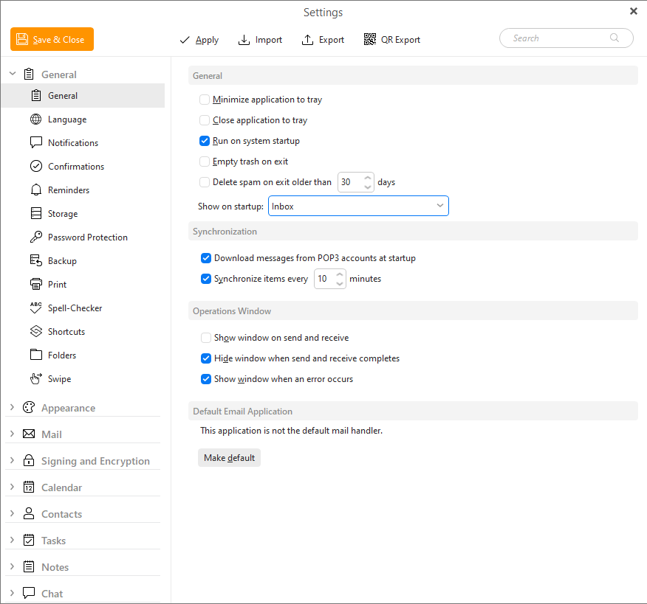Screen dimensions: 647x604
Task: Go to the Shortcuts settings page
Action: [x=66, y=332]
